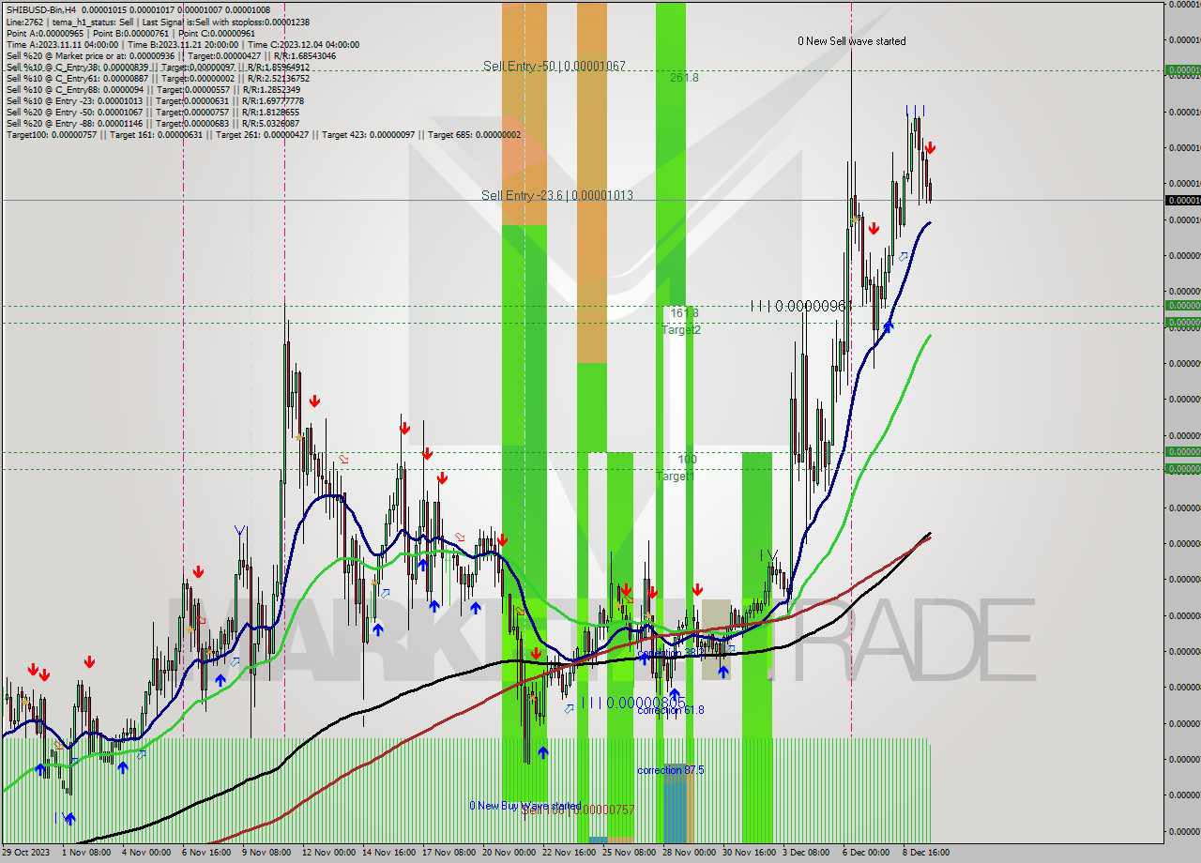Click the current price tag on the price axis

(1182, 200)
